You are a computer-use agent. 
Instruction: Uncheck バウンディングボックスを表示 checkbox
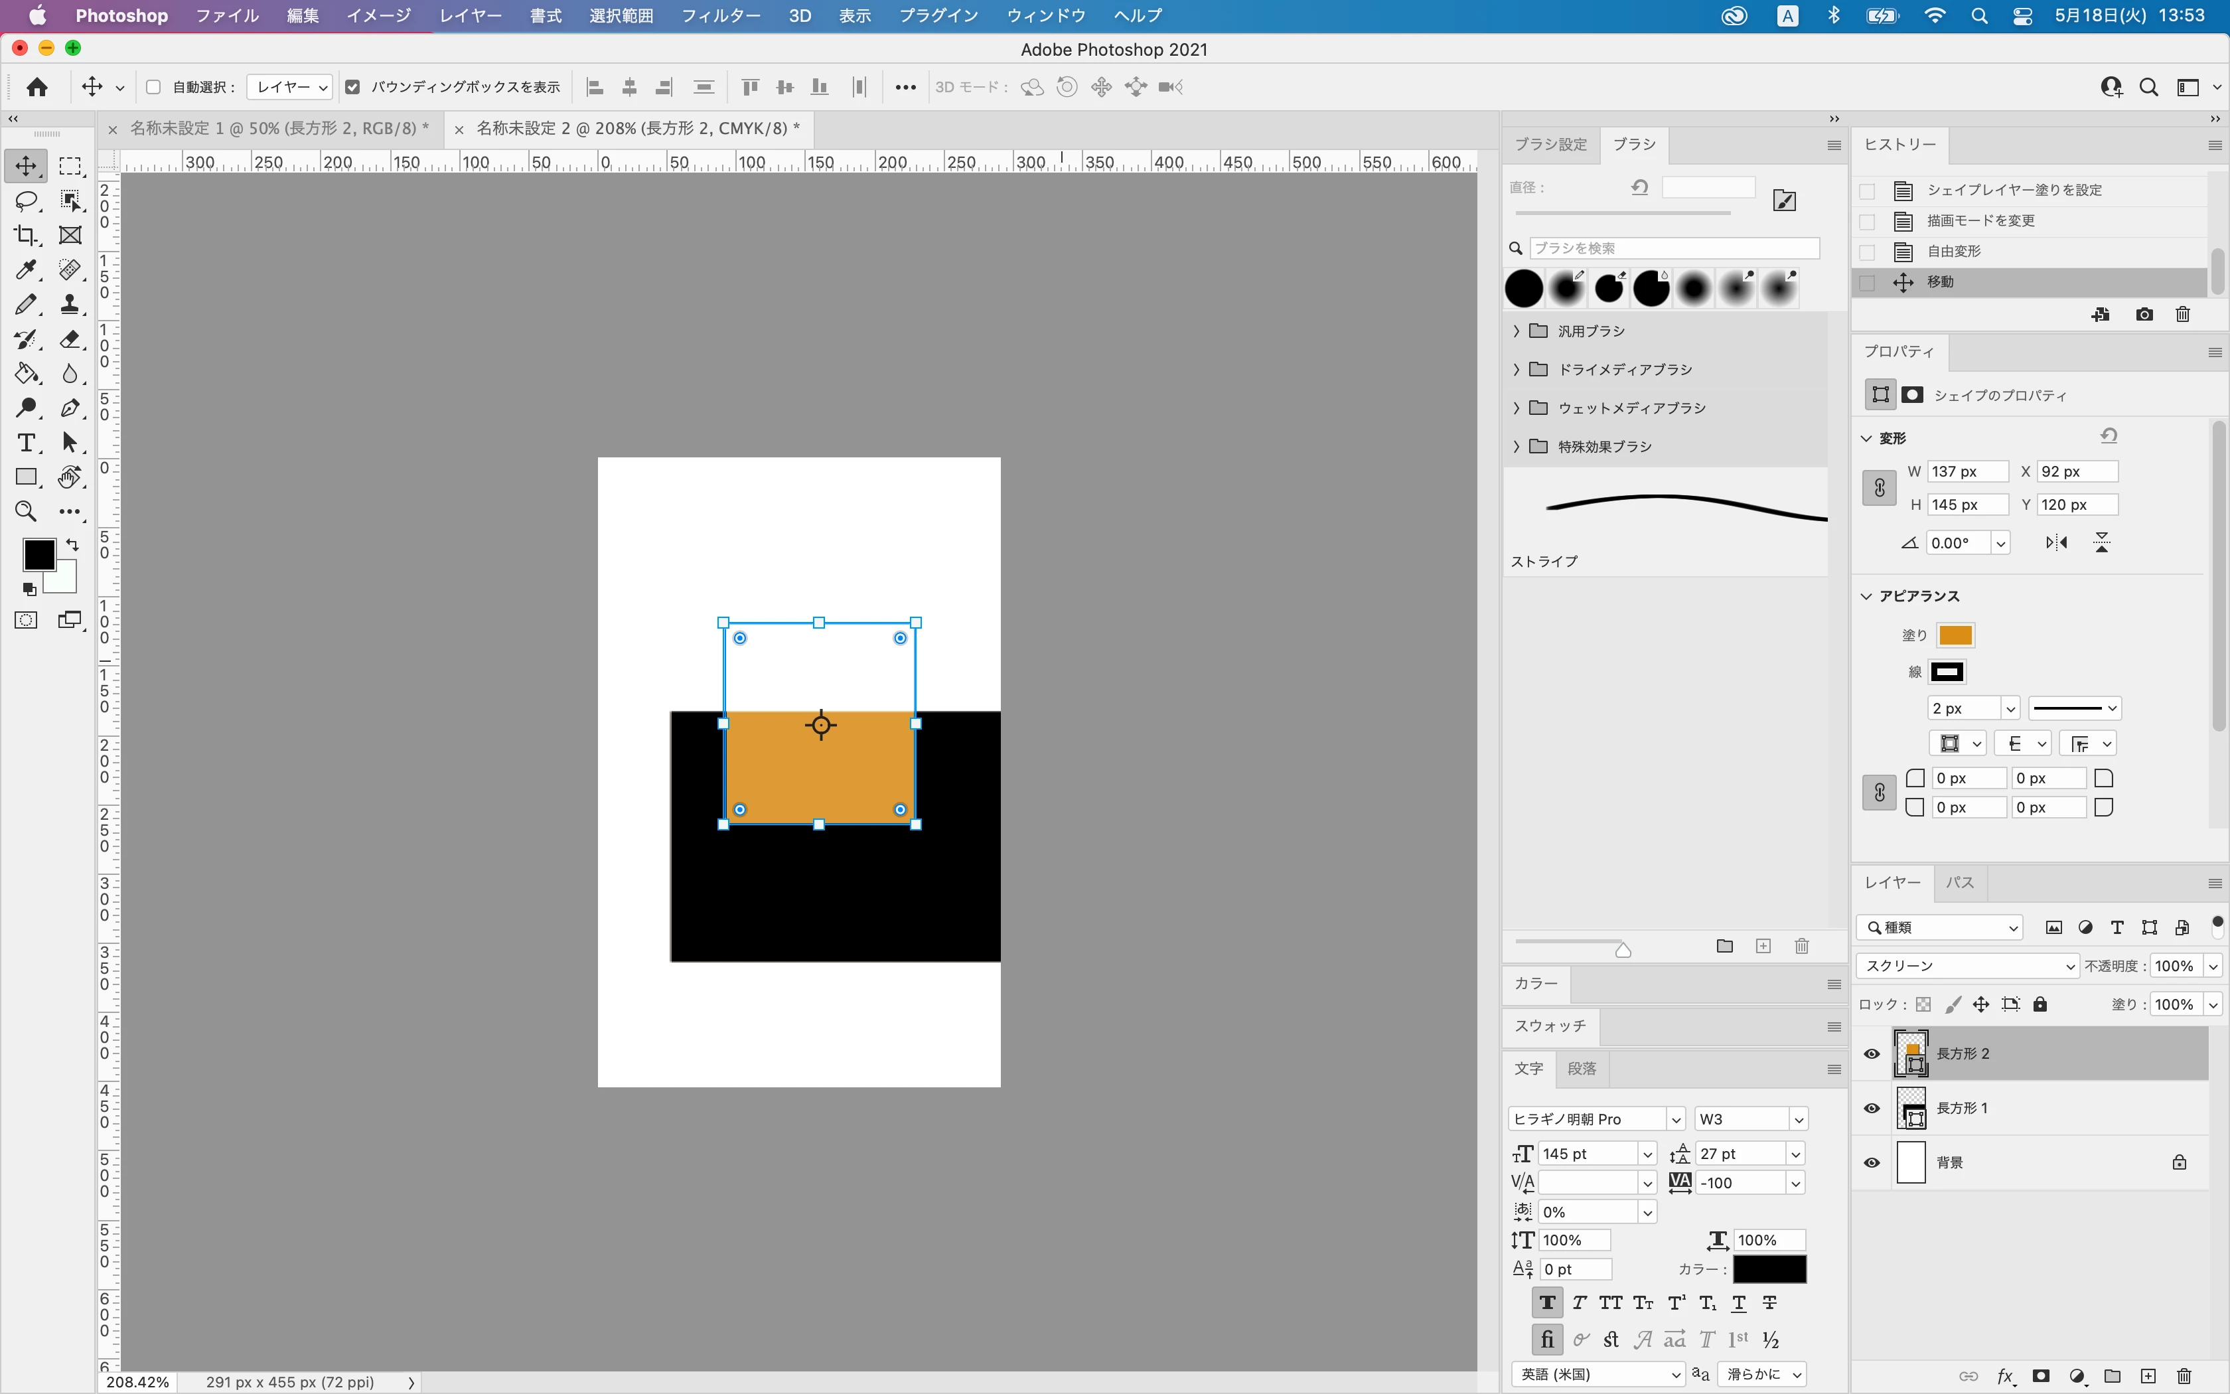tap(352, 87)
